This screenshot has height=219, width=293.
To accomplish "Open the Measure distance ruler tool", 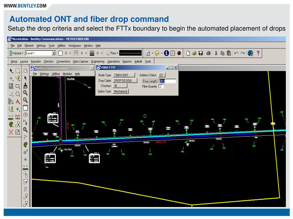I will [x=11, y=117].
